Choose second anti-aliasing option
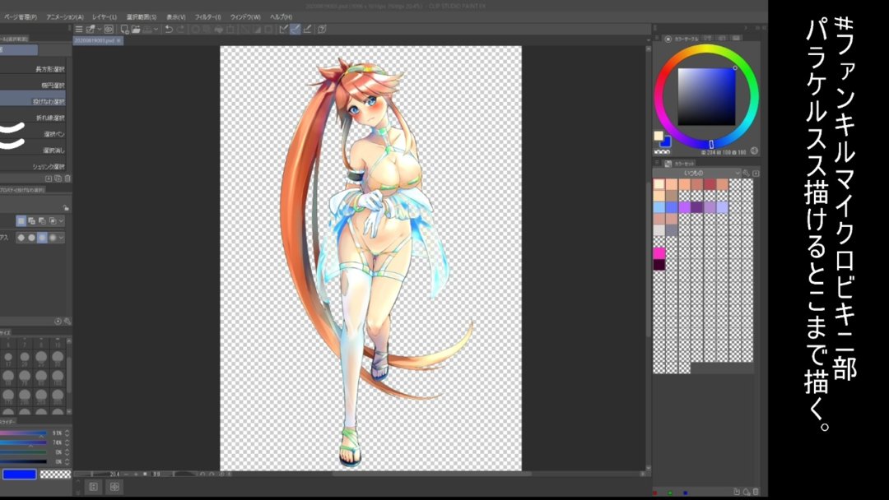This screenshot has height=500, width=889. (32, 238)
